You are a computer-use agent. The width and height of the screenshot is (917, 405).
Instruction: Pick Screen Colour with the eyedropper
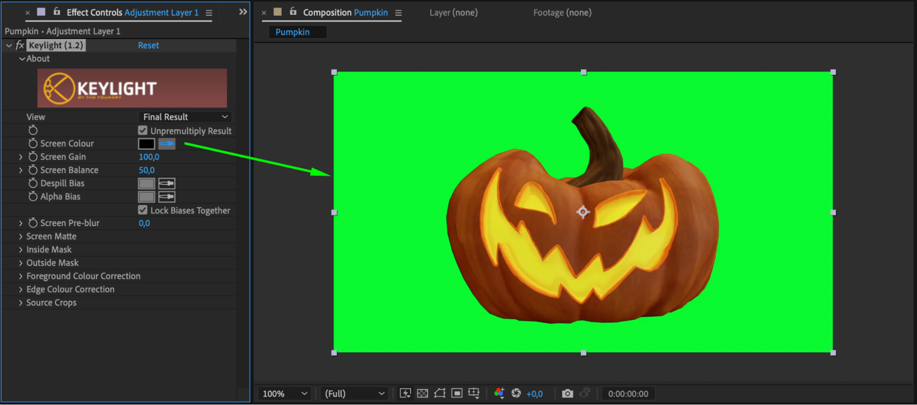[167, 144]
